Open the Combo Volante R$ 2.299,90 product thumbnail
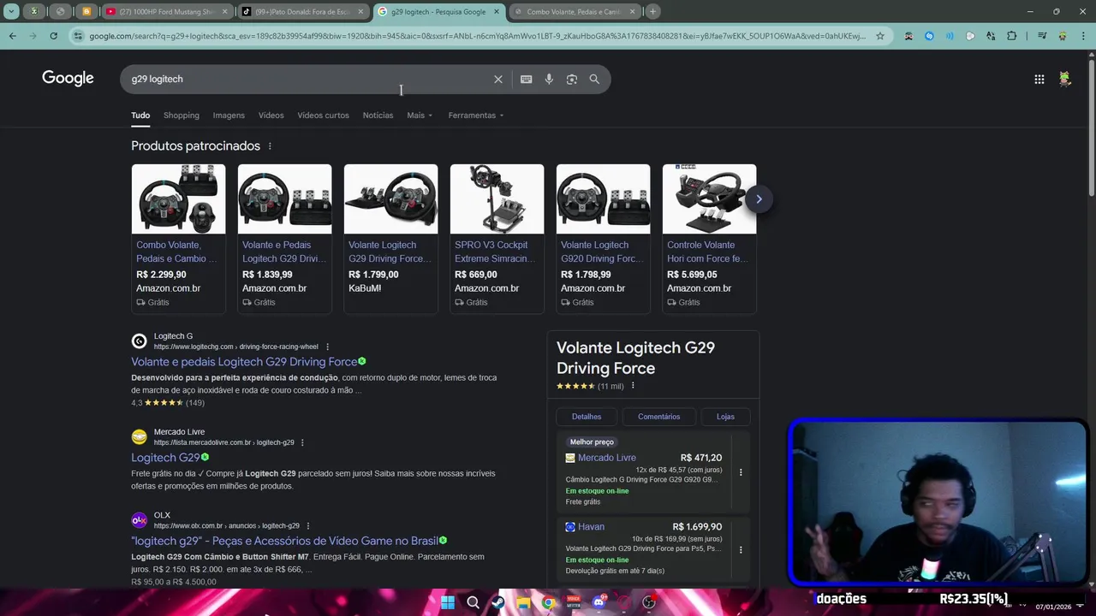The width and height of the screenshot is (1096, 616). click(x=178, y=199)
